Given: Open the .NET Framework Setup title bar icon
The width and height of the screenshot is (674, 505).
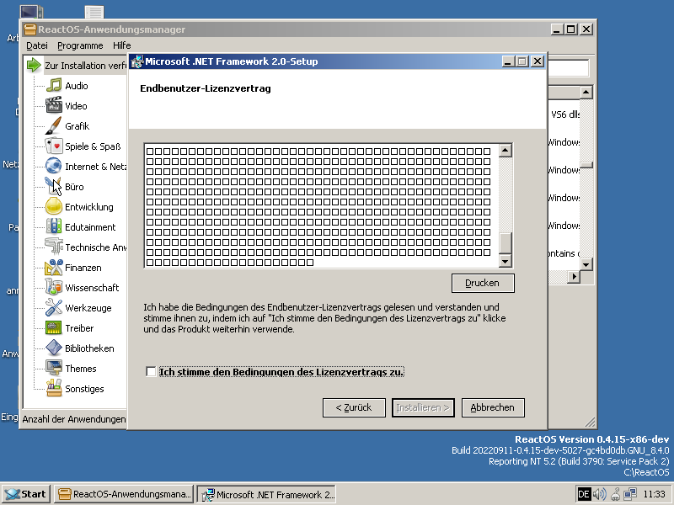Looking at the screenshot, I should coord(137,61).
